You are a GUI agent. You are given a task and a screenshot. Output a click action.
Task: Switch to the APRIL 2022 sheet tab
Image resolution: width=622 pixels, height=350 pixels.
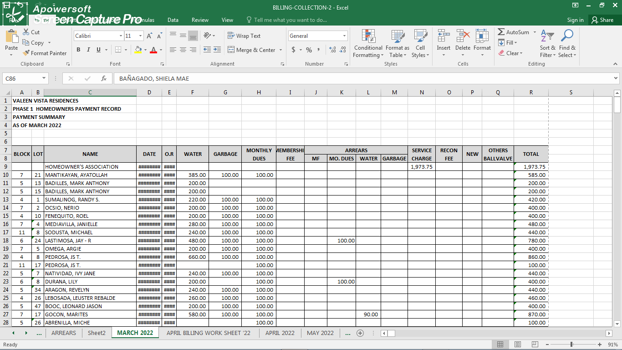280,333
